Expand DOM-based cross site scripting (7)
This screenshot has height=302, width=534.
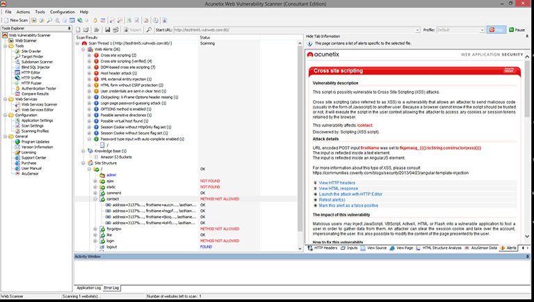(x=89, y=67)
